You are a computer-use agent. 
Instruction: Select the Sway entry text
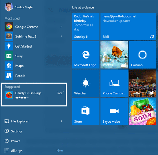coord(19,56)
